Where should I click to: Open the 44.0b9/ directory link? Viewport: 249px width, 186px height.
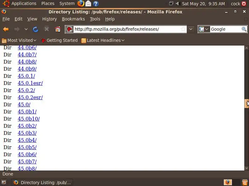point(27,69)
